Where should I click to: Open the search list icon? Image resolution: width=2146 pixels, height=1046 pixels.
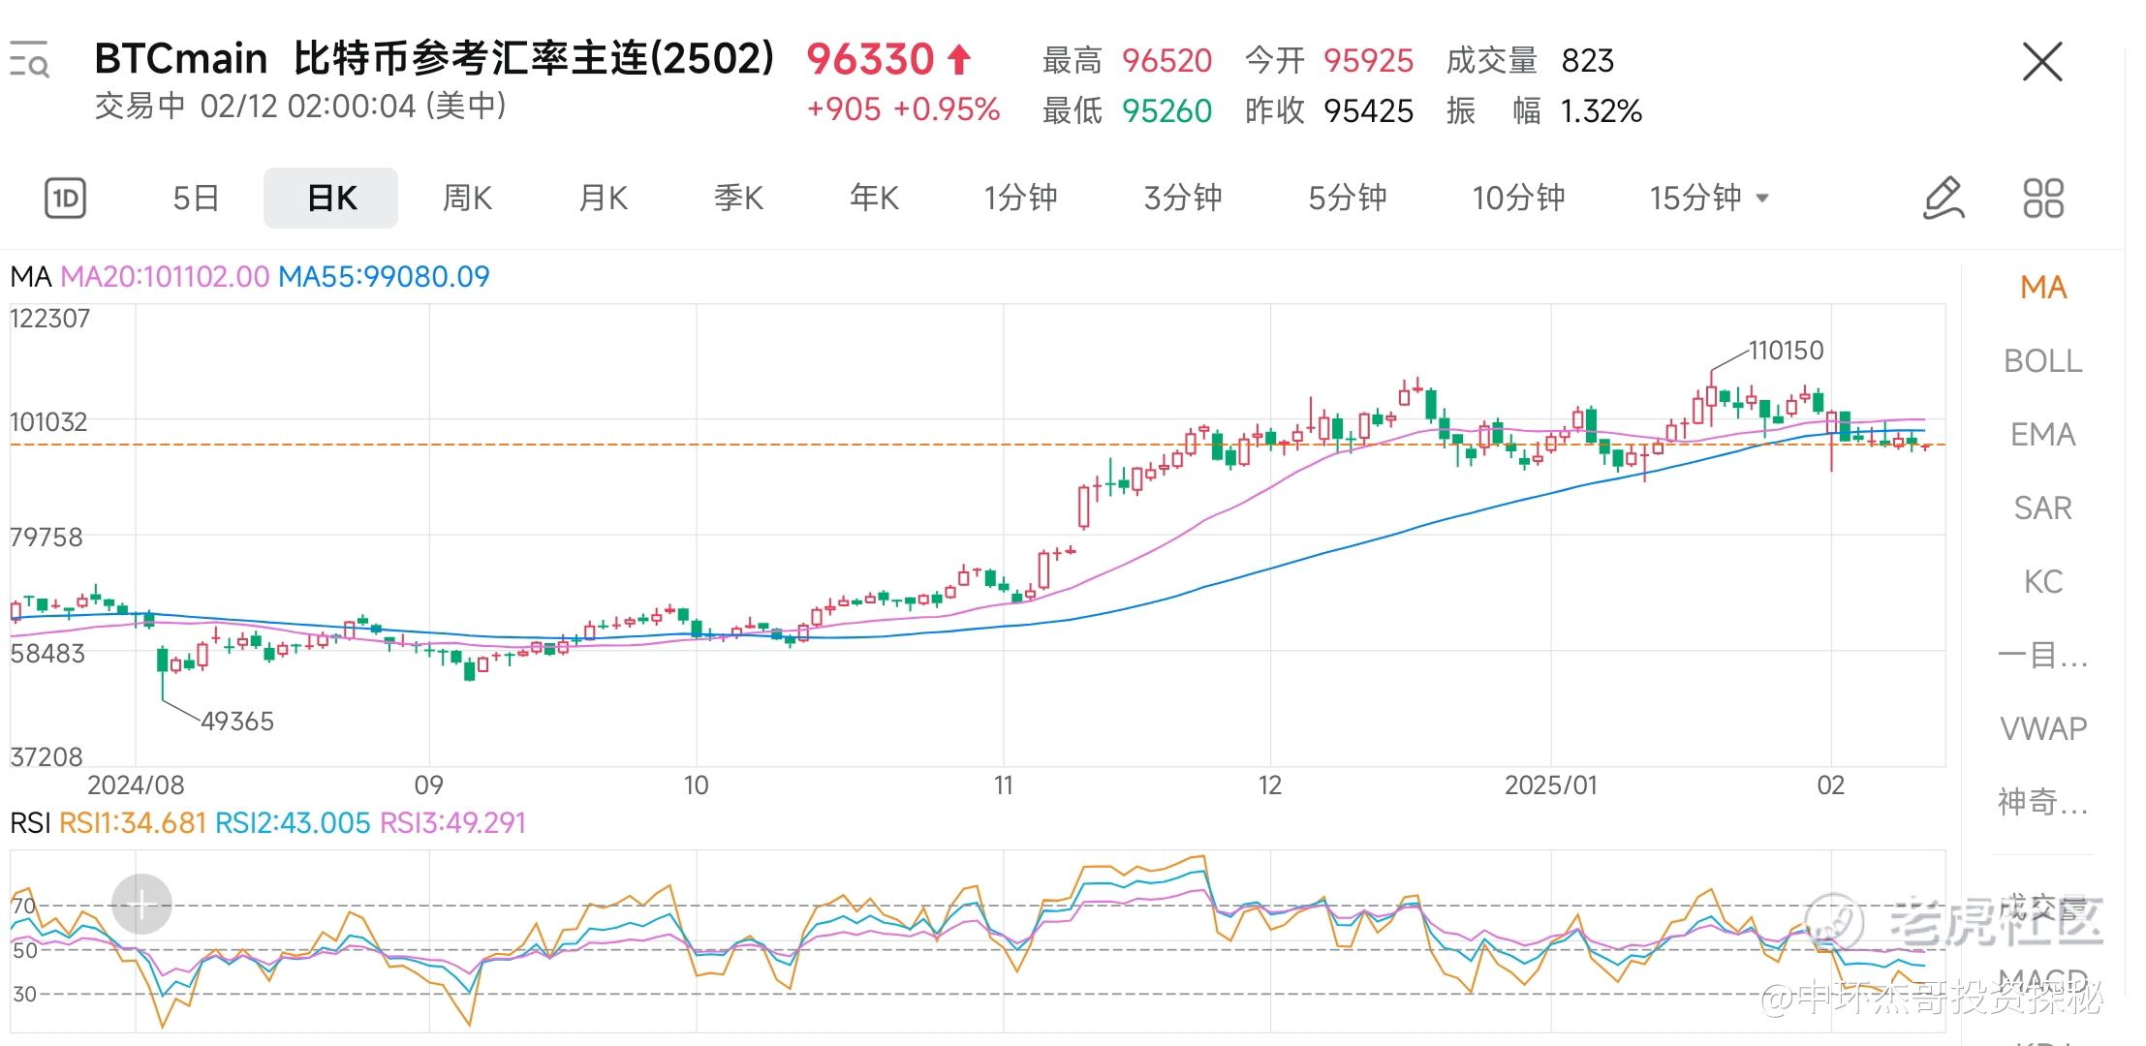pos(29,60)
